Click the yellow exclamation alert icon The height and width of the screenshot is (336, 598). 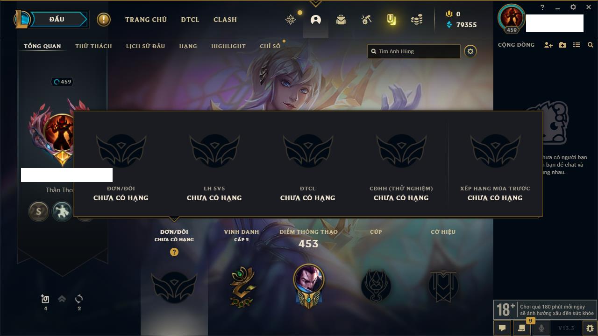pyautogui.click(x=104, y=20)
